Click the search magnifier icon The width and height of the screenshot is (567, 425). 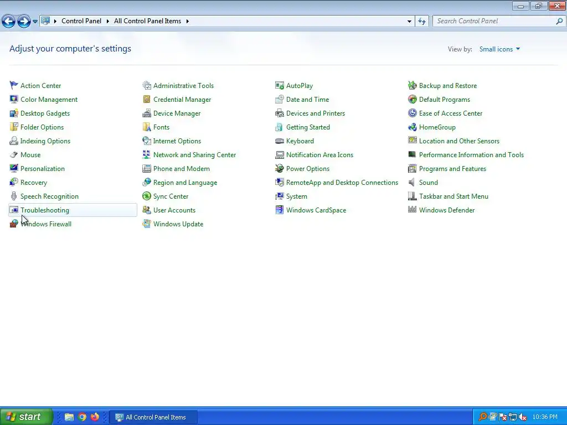click(559, 22)
